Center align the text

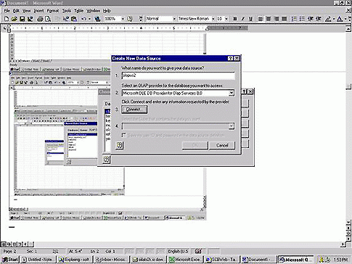[x=269, y=19]
